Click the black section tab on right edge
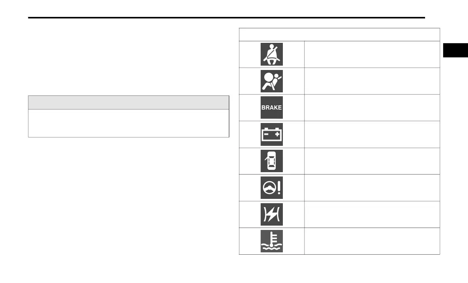The image size is (468, 283). click(x=455, y=50)
